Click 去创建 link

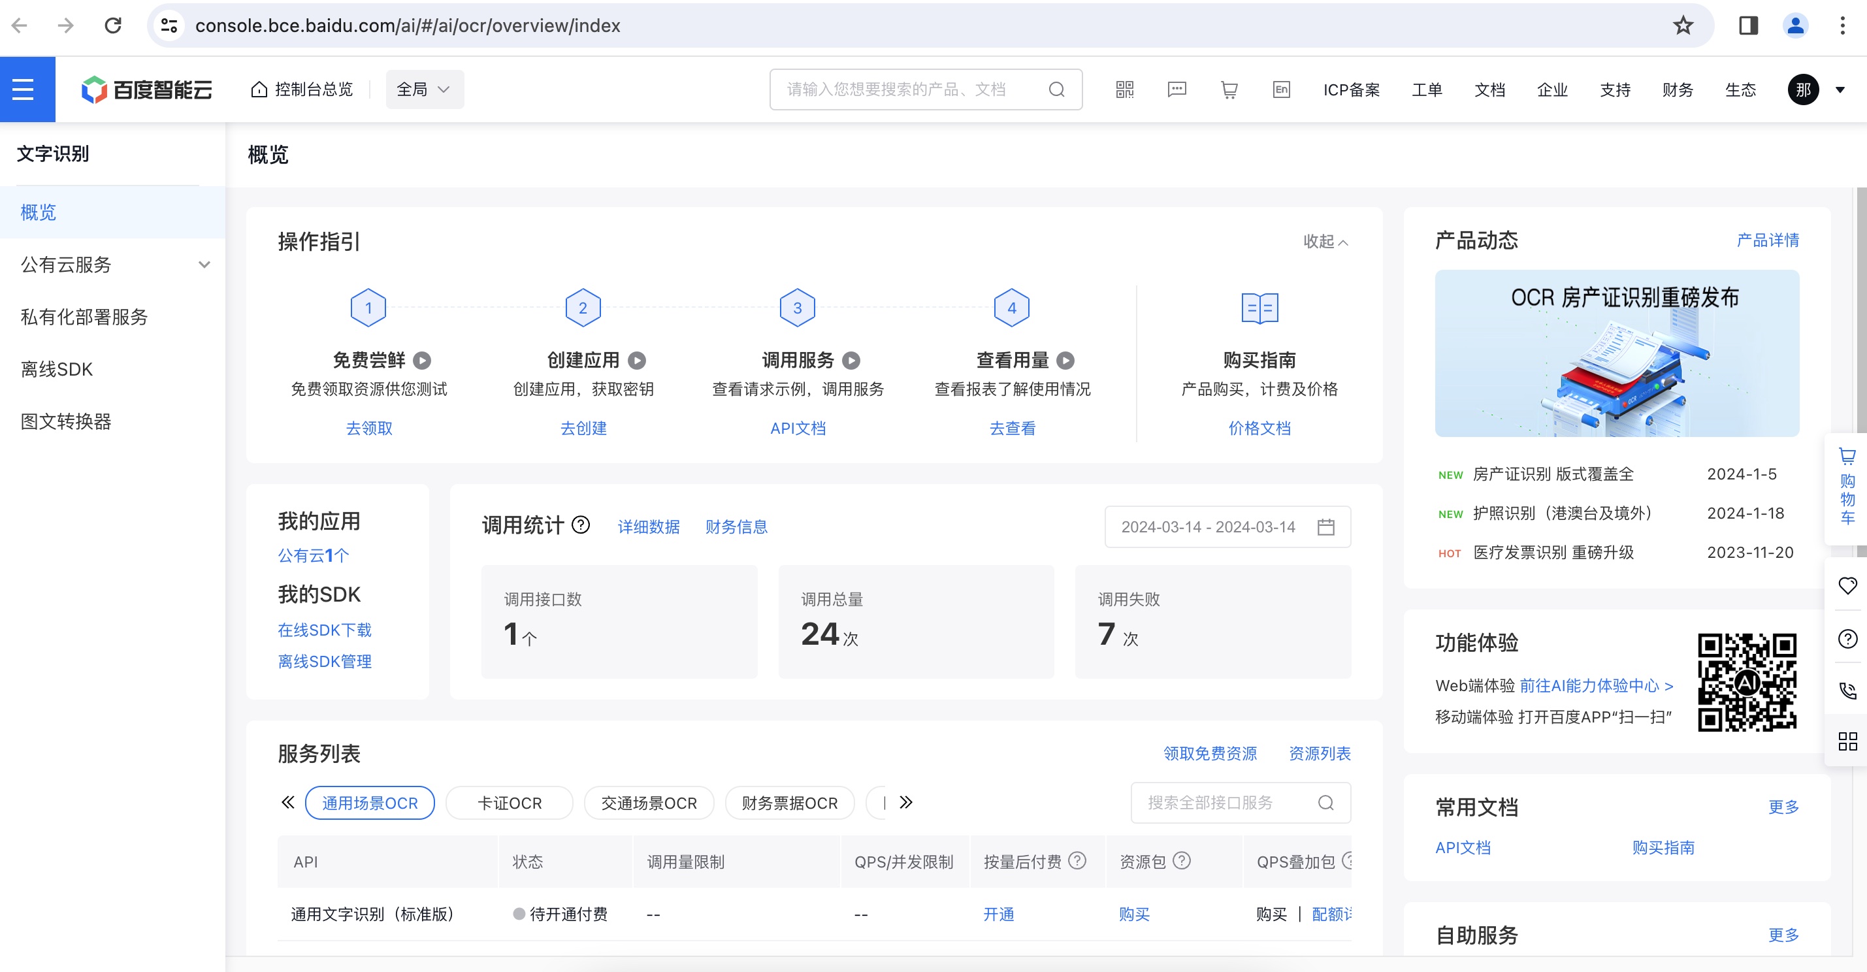tap(583, 429)
